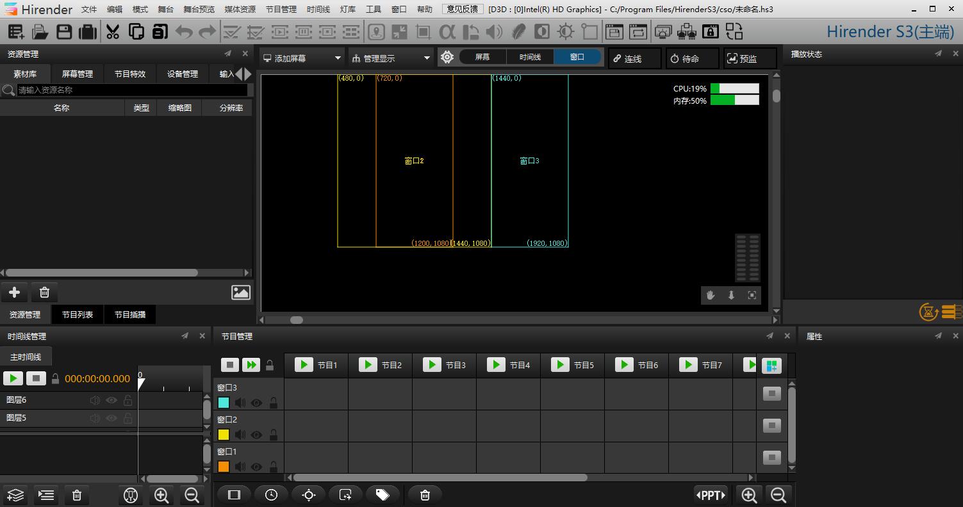Click the 连线 button
The height and width of the screenshot is (507, 963).
pos(634,58)
